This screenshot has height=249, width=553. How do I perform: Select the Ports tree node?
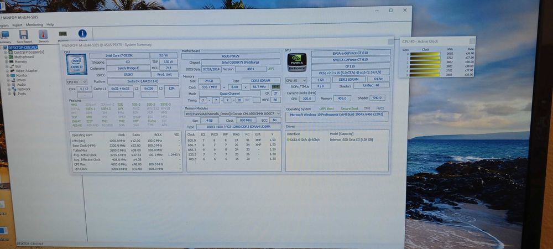(22, 94)
